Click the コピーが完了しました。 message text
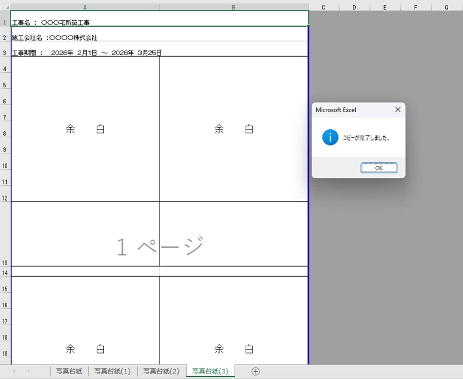This screenshot has height=379, width=463. 366,138
